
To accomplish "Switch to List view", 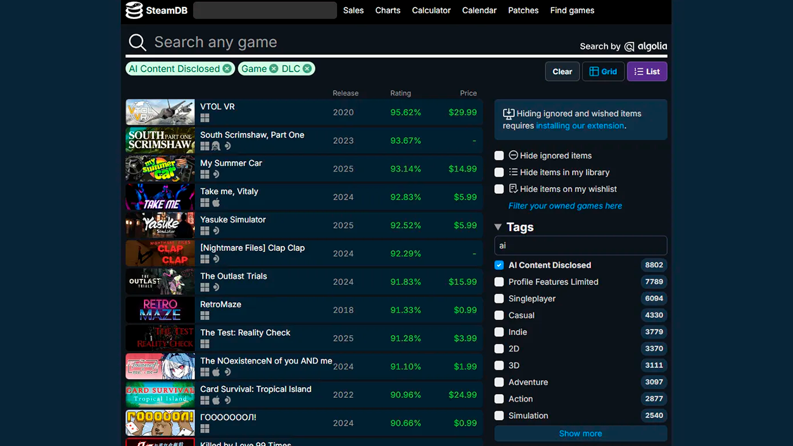I will (647, 72).
